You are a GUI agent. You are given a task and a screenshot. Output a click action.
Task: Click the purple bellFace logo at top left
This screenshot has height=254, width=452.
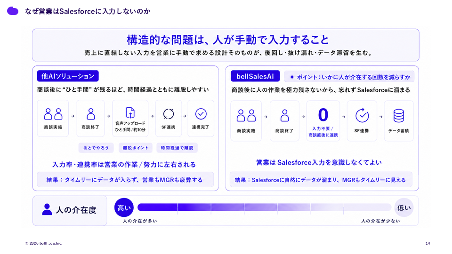(x=13, y=11)
